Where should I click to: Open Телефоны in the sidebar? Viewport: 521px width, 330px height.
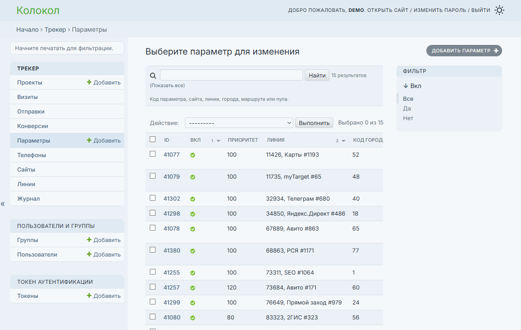32,155
